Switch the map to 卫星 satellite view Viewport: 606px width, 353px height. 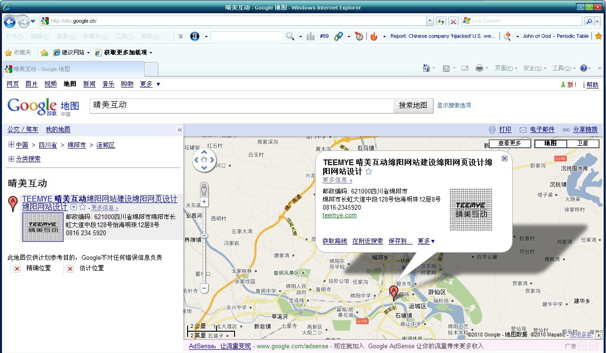tap(582, 143)
